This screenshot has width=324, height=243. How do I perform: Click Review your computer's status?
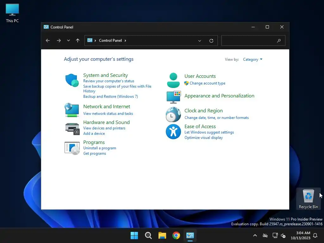(x=109, y=81)
